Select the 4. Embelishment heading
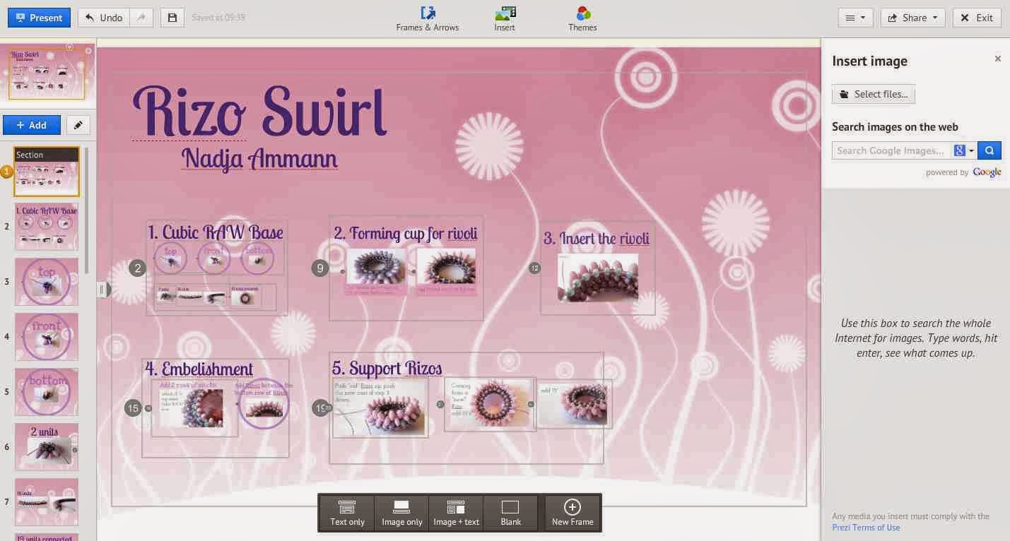The width and height of the screenshot is (1010, 541). point(199,369)
